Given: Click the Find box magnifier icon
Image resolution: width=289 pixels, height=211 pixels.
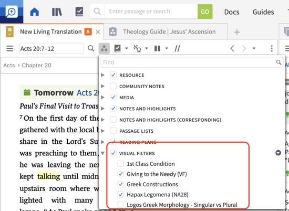Looking at the screenshot, I should 278,62.
